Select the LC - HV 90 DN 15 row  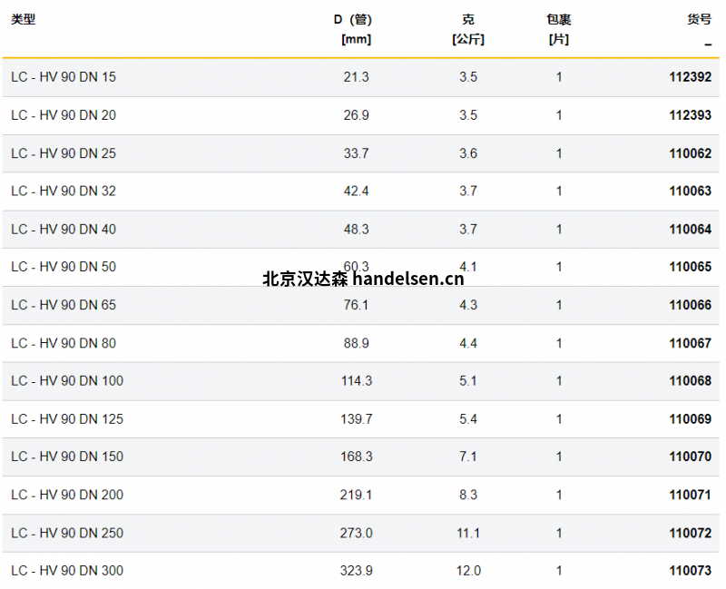tap(64, 77)
